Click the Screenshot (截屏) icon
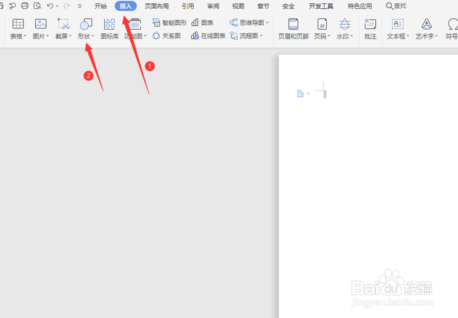 click(63, 24)
